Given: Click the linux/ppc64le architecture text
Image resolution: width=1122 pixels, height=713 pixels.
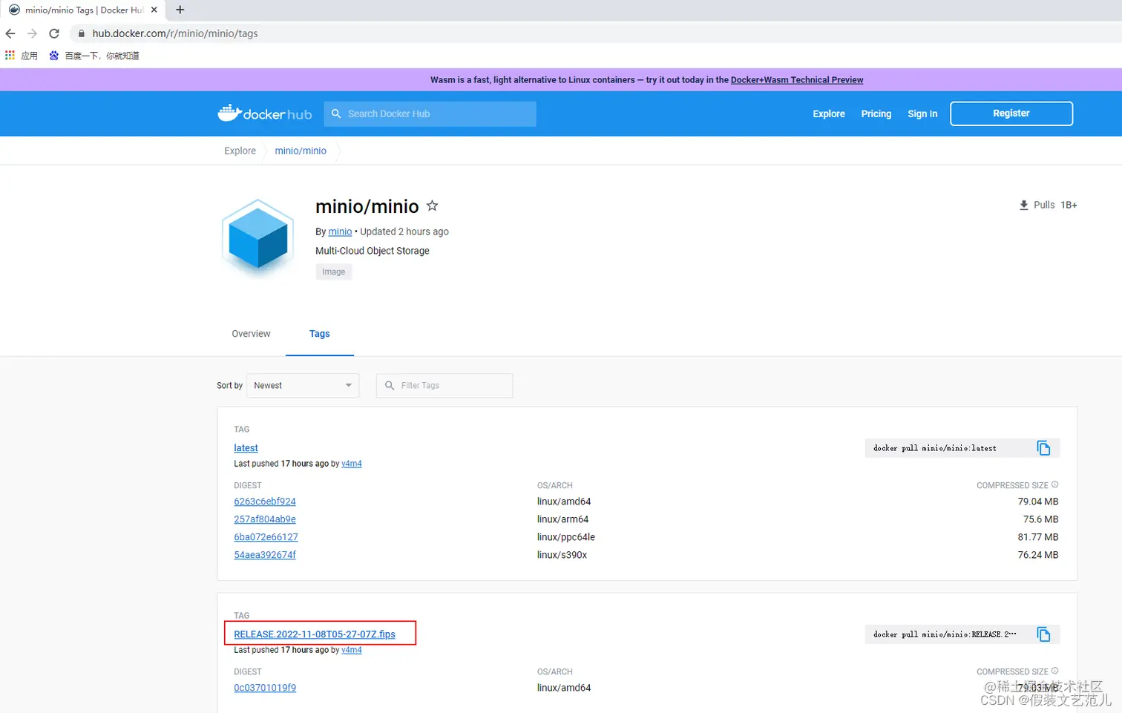Looking at the screenshot, I should pyautogui.click(x=566, y=537).
